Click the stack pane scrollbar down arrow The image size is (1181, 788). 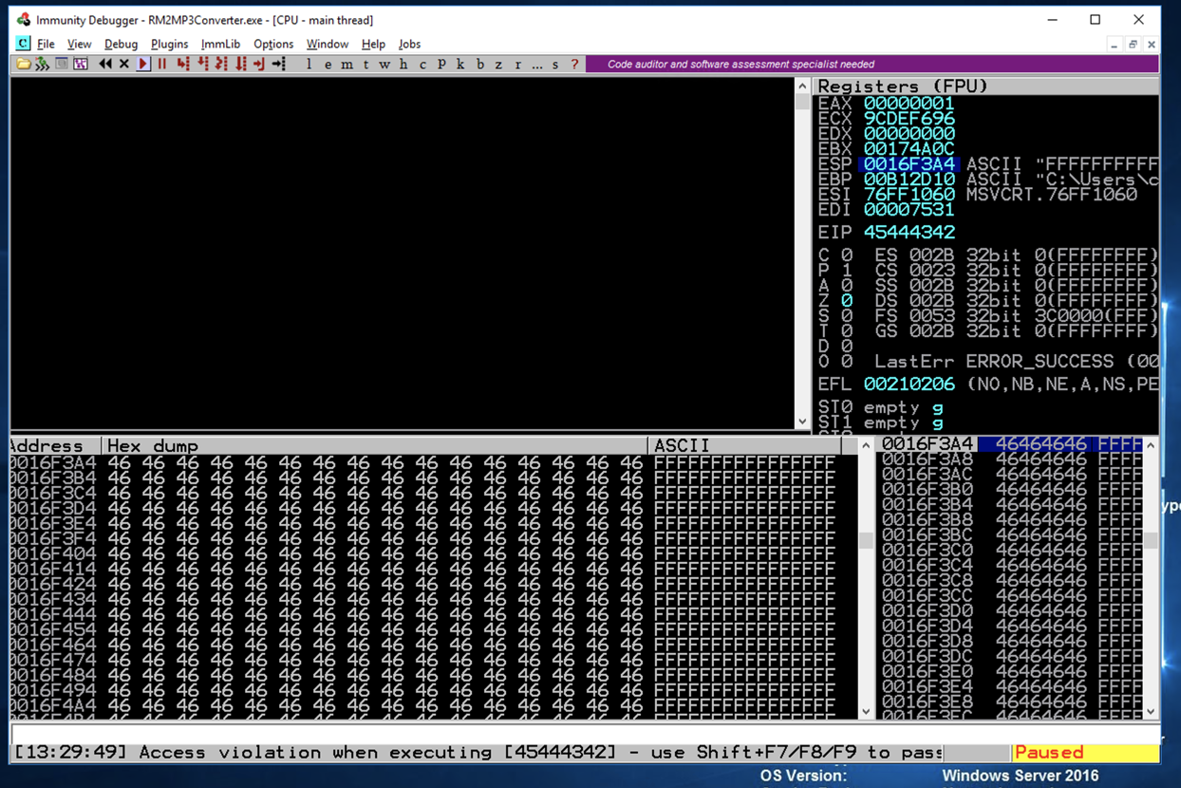(1151, 711)
